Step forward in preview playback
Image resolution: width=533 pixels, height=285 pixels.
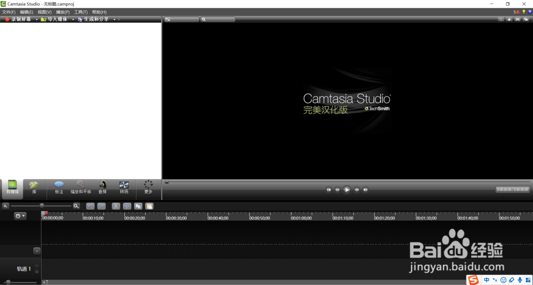pyautogui.click(x=357, y=190)
